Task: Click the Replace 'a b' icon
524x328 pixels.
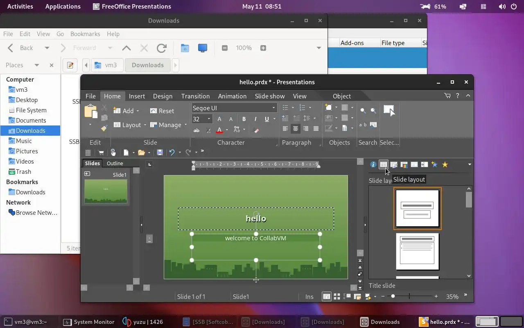Action: pyautogui.click(x=363, y=125)
